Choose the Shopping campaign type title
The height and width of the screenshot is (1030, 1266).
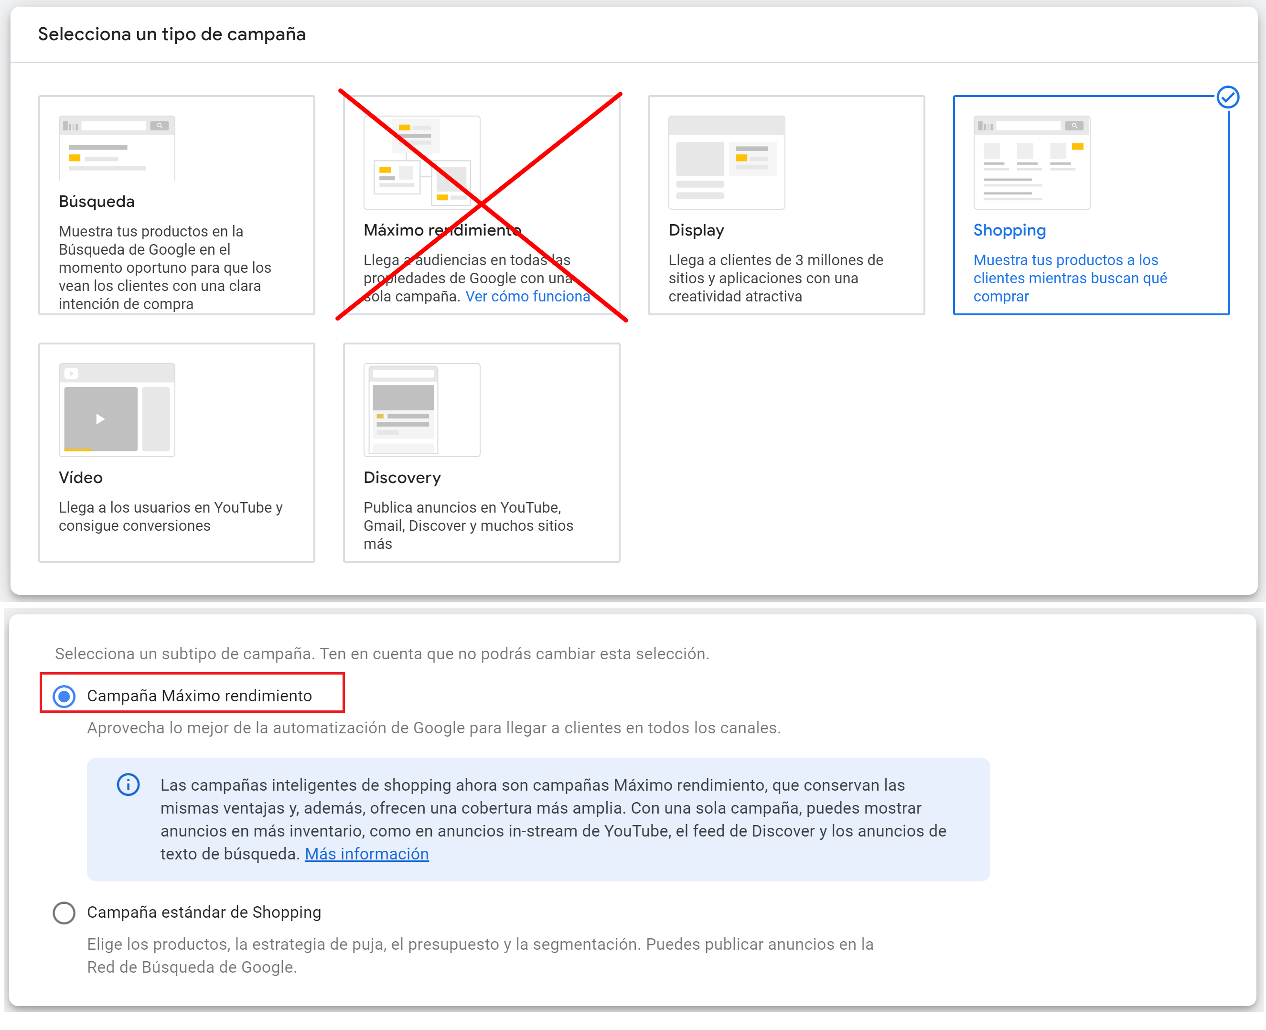click(x=1010, y=230)
